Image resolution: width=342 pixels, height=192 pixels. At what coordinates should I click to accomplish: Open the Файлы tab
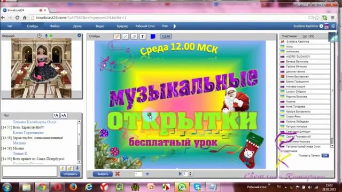click(55, 26)
